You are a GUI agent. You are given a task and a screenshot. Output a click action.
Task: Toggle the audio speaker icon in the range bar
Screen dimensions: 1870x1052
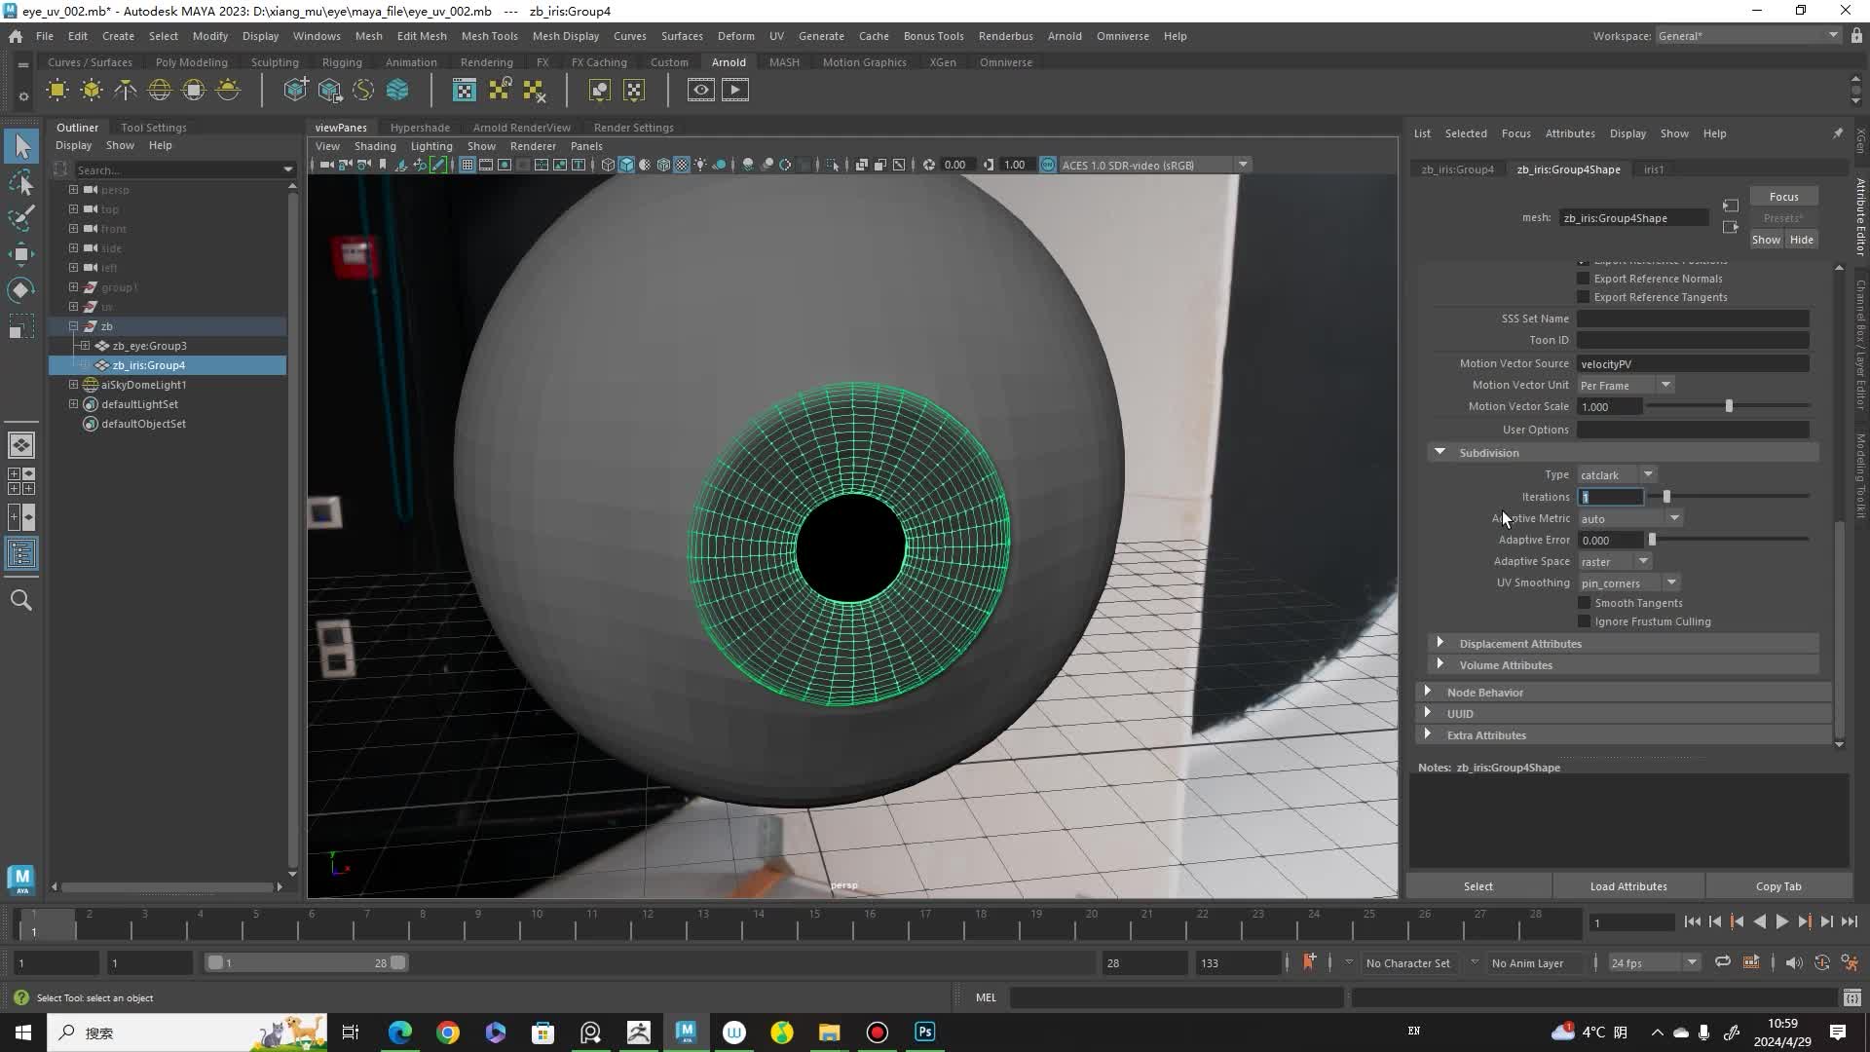(1793, 962)
